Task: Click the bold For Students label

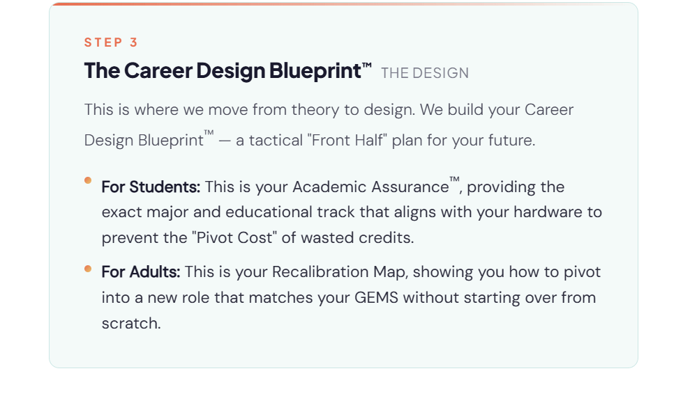Action: point(151,187)
